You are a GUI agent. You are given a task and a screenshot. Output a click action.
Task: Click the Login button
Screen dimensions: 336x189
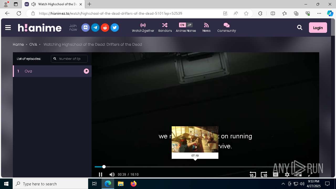[x=318, y=28]
